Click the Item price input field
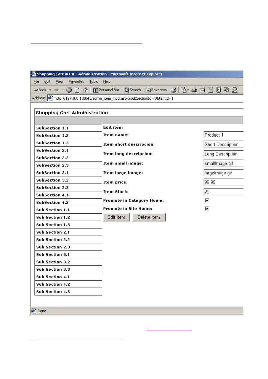The height and width of the screenshot is (379, 268). click(x=223, y=182)
